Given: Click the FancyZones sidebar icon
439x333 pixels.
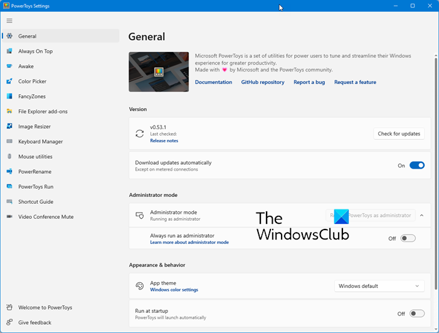Looking at the screenshot, I should [9, 97].
